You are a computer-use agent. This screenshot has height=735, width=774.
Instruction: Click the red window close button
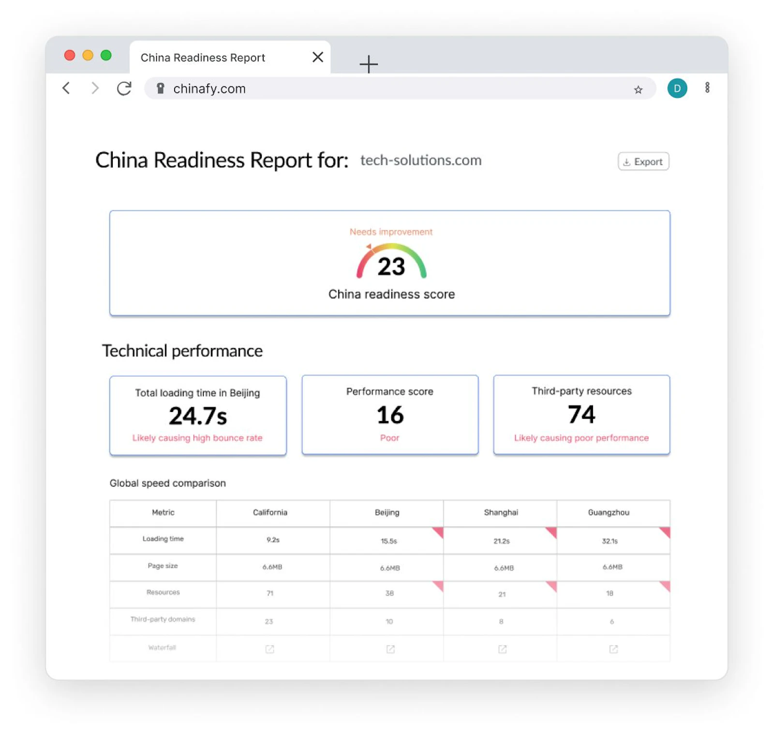pyautogui.click(x=70, y=55)
